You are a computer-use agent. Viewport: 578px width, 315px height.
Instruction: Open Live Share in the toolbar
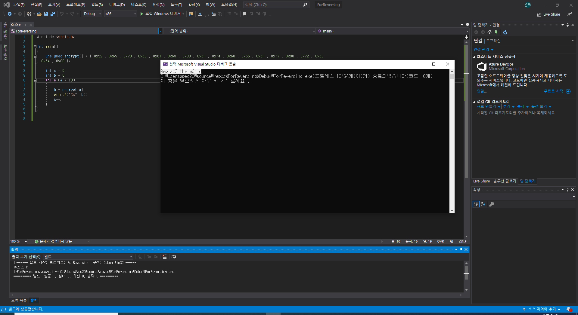[549, 14]
